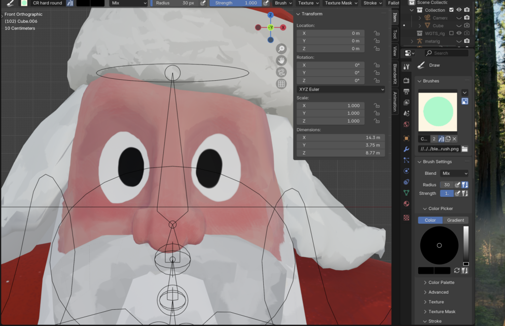Open the Output properties printer icon
Viewport: 505px width, 326px height.
pos(406,92)
